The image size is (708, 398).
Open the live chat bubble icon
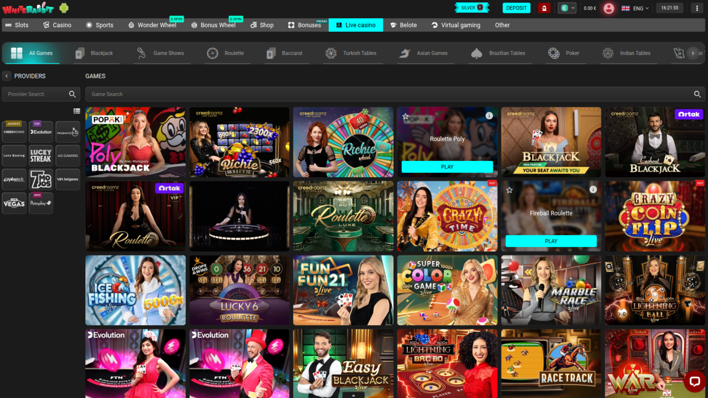click(x=694, y=381)
